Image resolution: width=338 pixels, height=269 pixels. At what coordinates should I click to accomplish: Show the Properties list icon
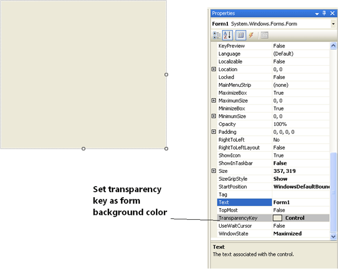point(241,35)
